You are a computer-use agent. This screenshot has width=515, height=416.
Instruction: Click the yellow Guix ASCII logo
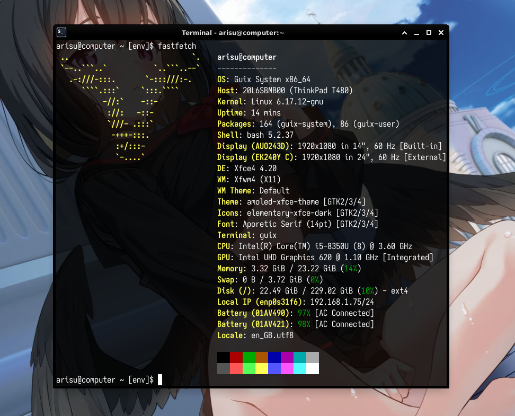point(130,107)
